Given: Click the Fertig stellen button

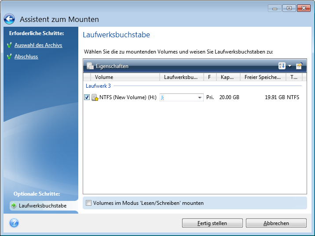Looking at the screenshot, I should 212,223.
